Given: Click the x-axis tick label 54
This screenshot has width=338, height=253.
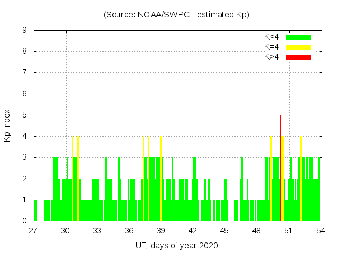Looking at the screenshot, I should click(320, 230).
